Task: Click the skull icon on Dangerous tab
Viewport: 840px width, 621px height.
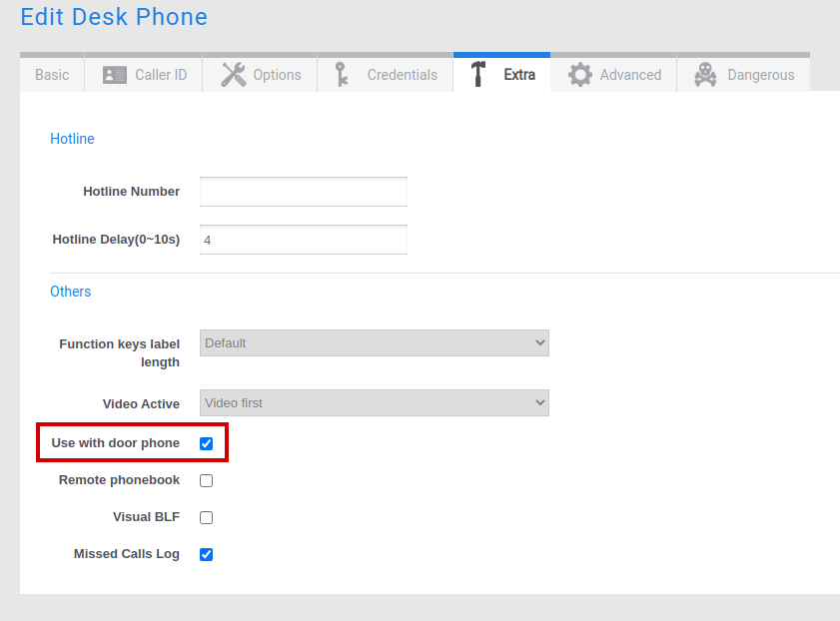Action: pyautogui.click(x=705, y=75)
